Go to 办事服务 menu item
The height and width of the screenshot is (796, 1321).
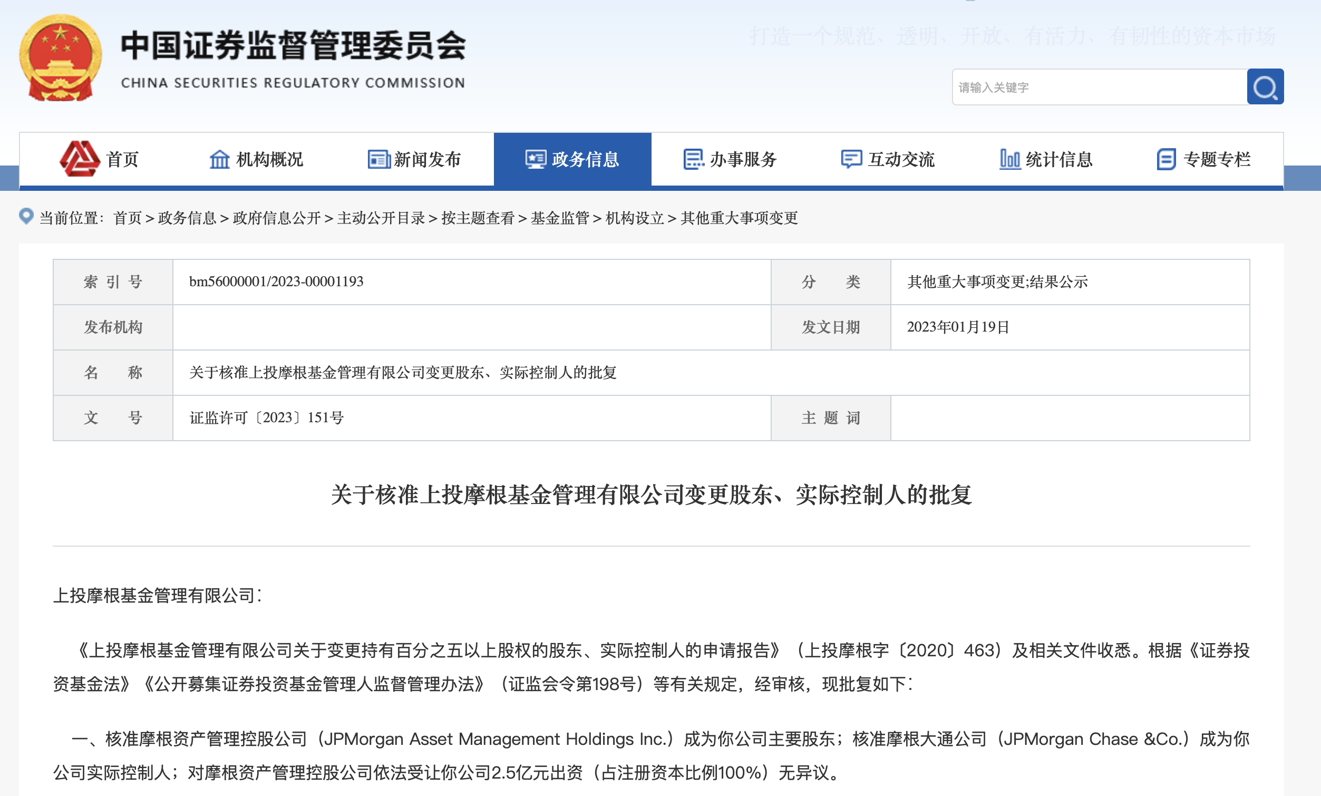coord(743,159)
